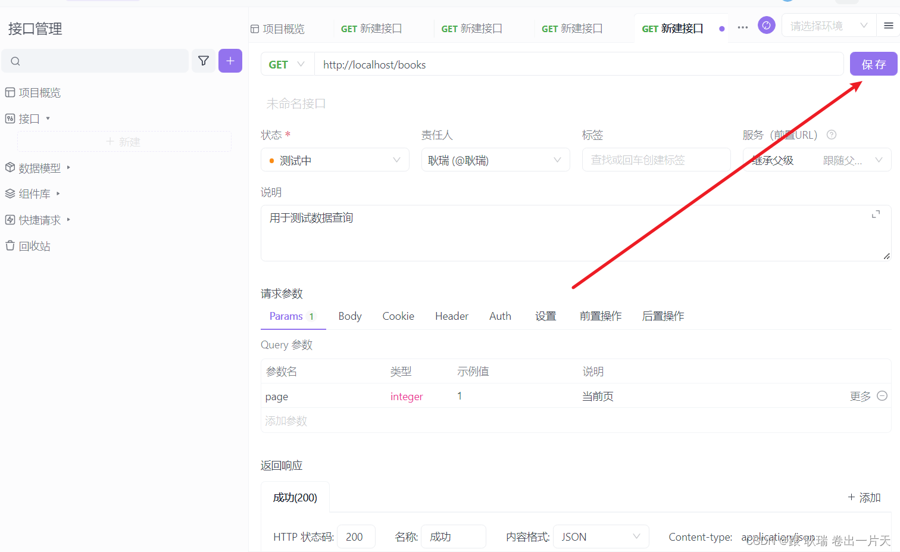Expand the 接口 tree arrow
This screenshot has height=552, width=900.
click(48, 118)
